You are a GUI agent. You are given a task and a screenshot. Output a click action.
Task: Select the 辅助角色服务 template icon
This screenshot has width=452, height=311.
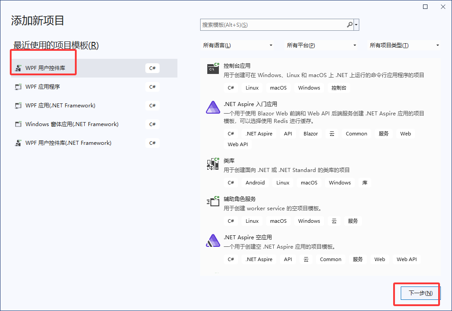[x=213, y=202]
